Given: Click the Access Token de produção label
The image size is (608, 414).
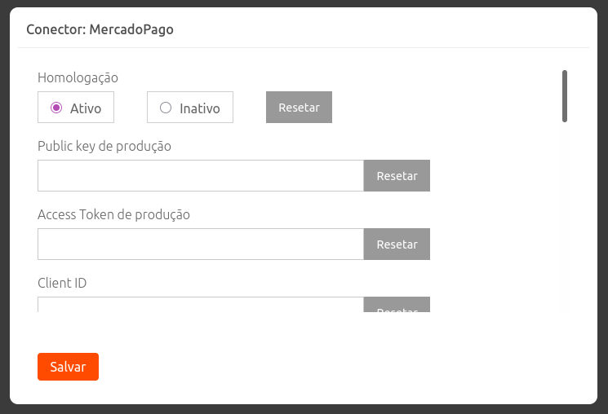Looking at the screenshot, I should (113, 215).
